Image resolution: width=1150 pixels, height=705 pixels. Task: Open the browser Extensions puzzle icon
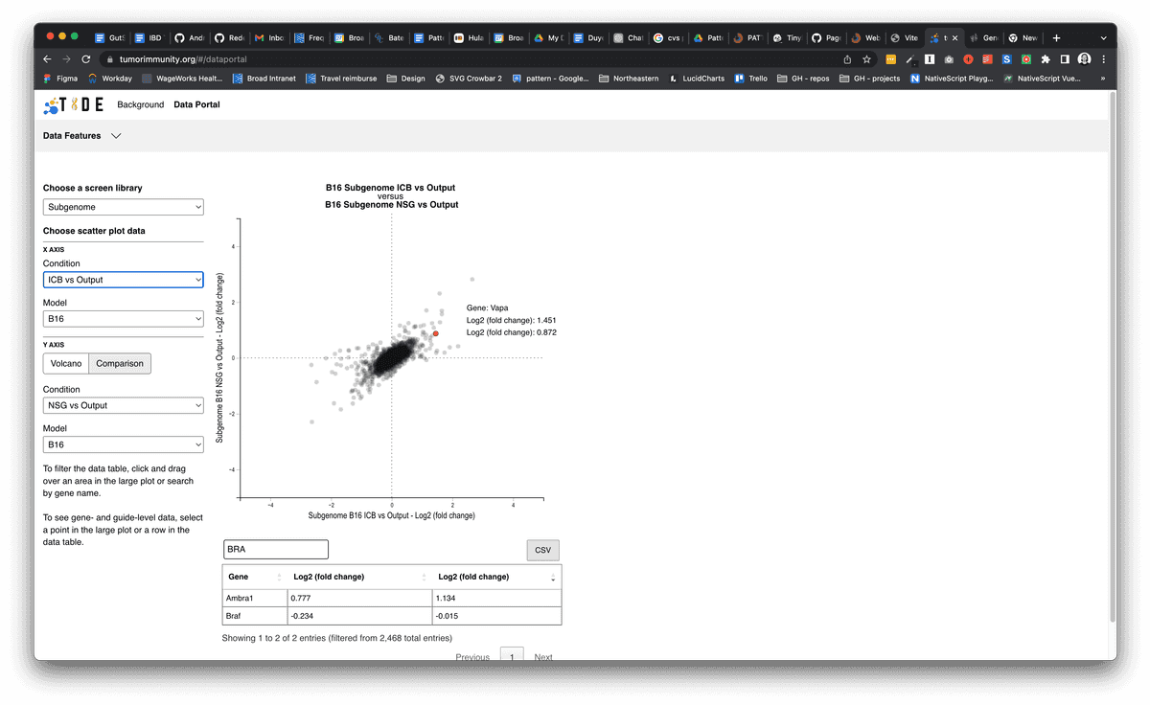[x=1045, y=58]
